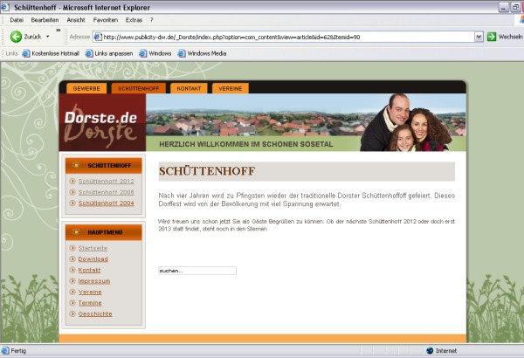524x358 pixels.
Task: Click the SCHÜTTENHOFF sidebar panel header
Action: coord(104,165)
